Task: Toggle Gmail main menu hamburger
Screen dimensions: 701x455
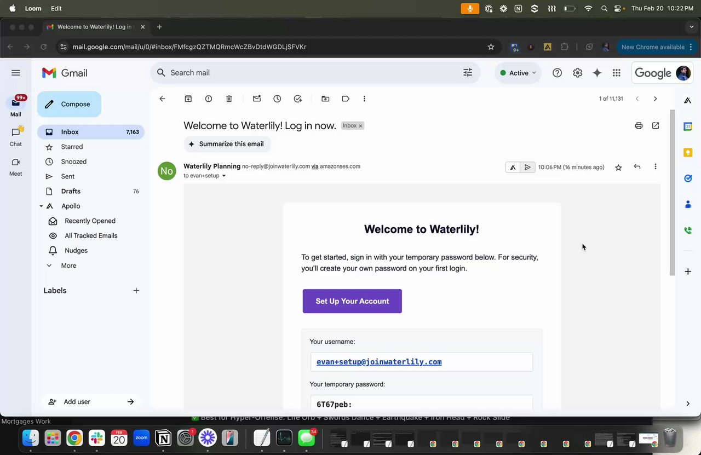Action: pyautogui.click(x=16, y=73)
